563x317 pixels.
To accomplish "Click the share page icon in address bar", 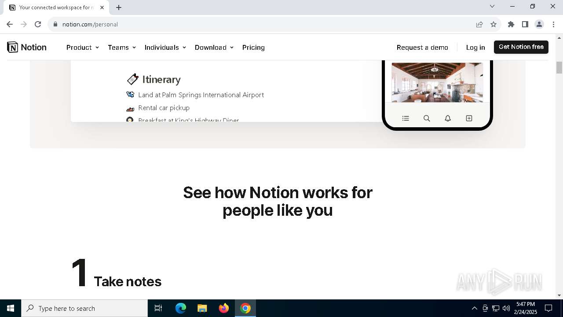I will click(x=479, y=24).
